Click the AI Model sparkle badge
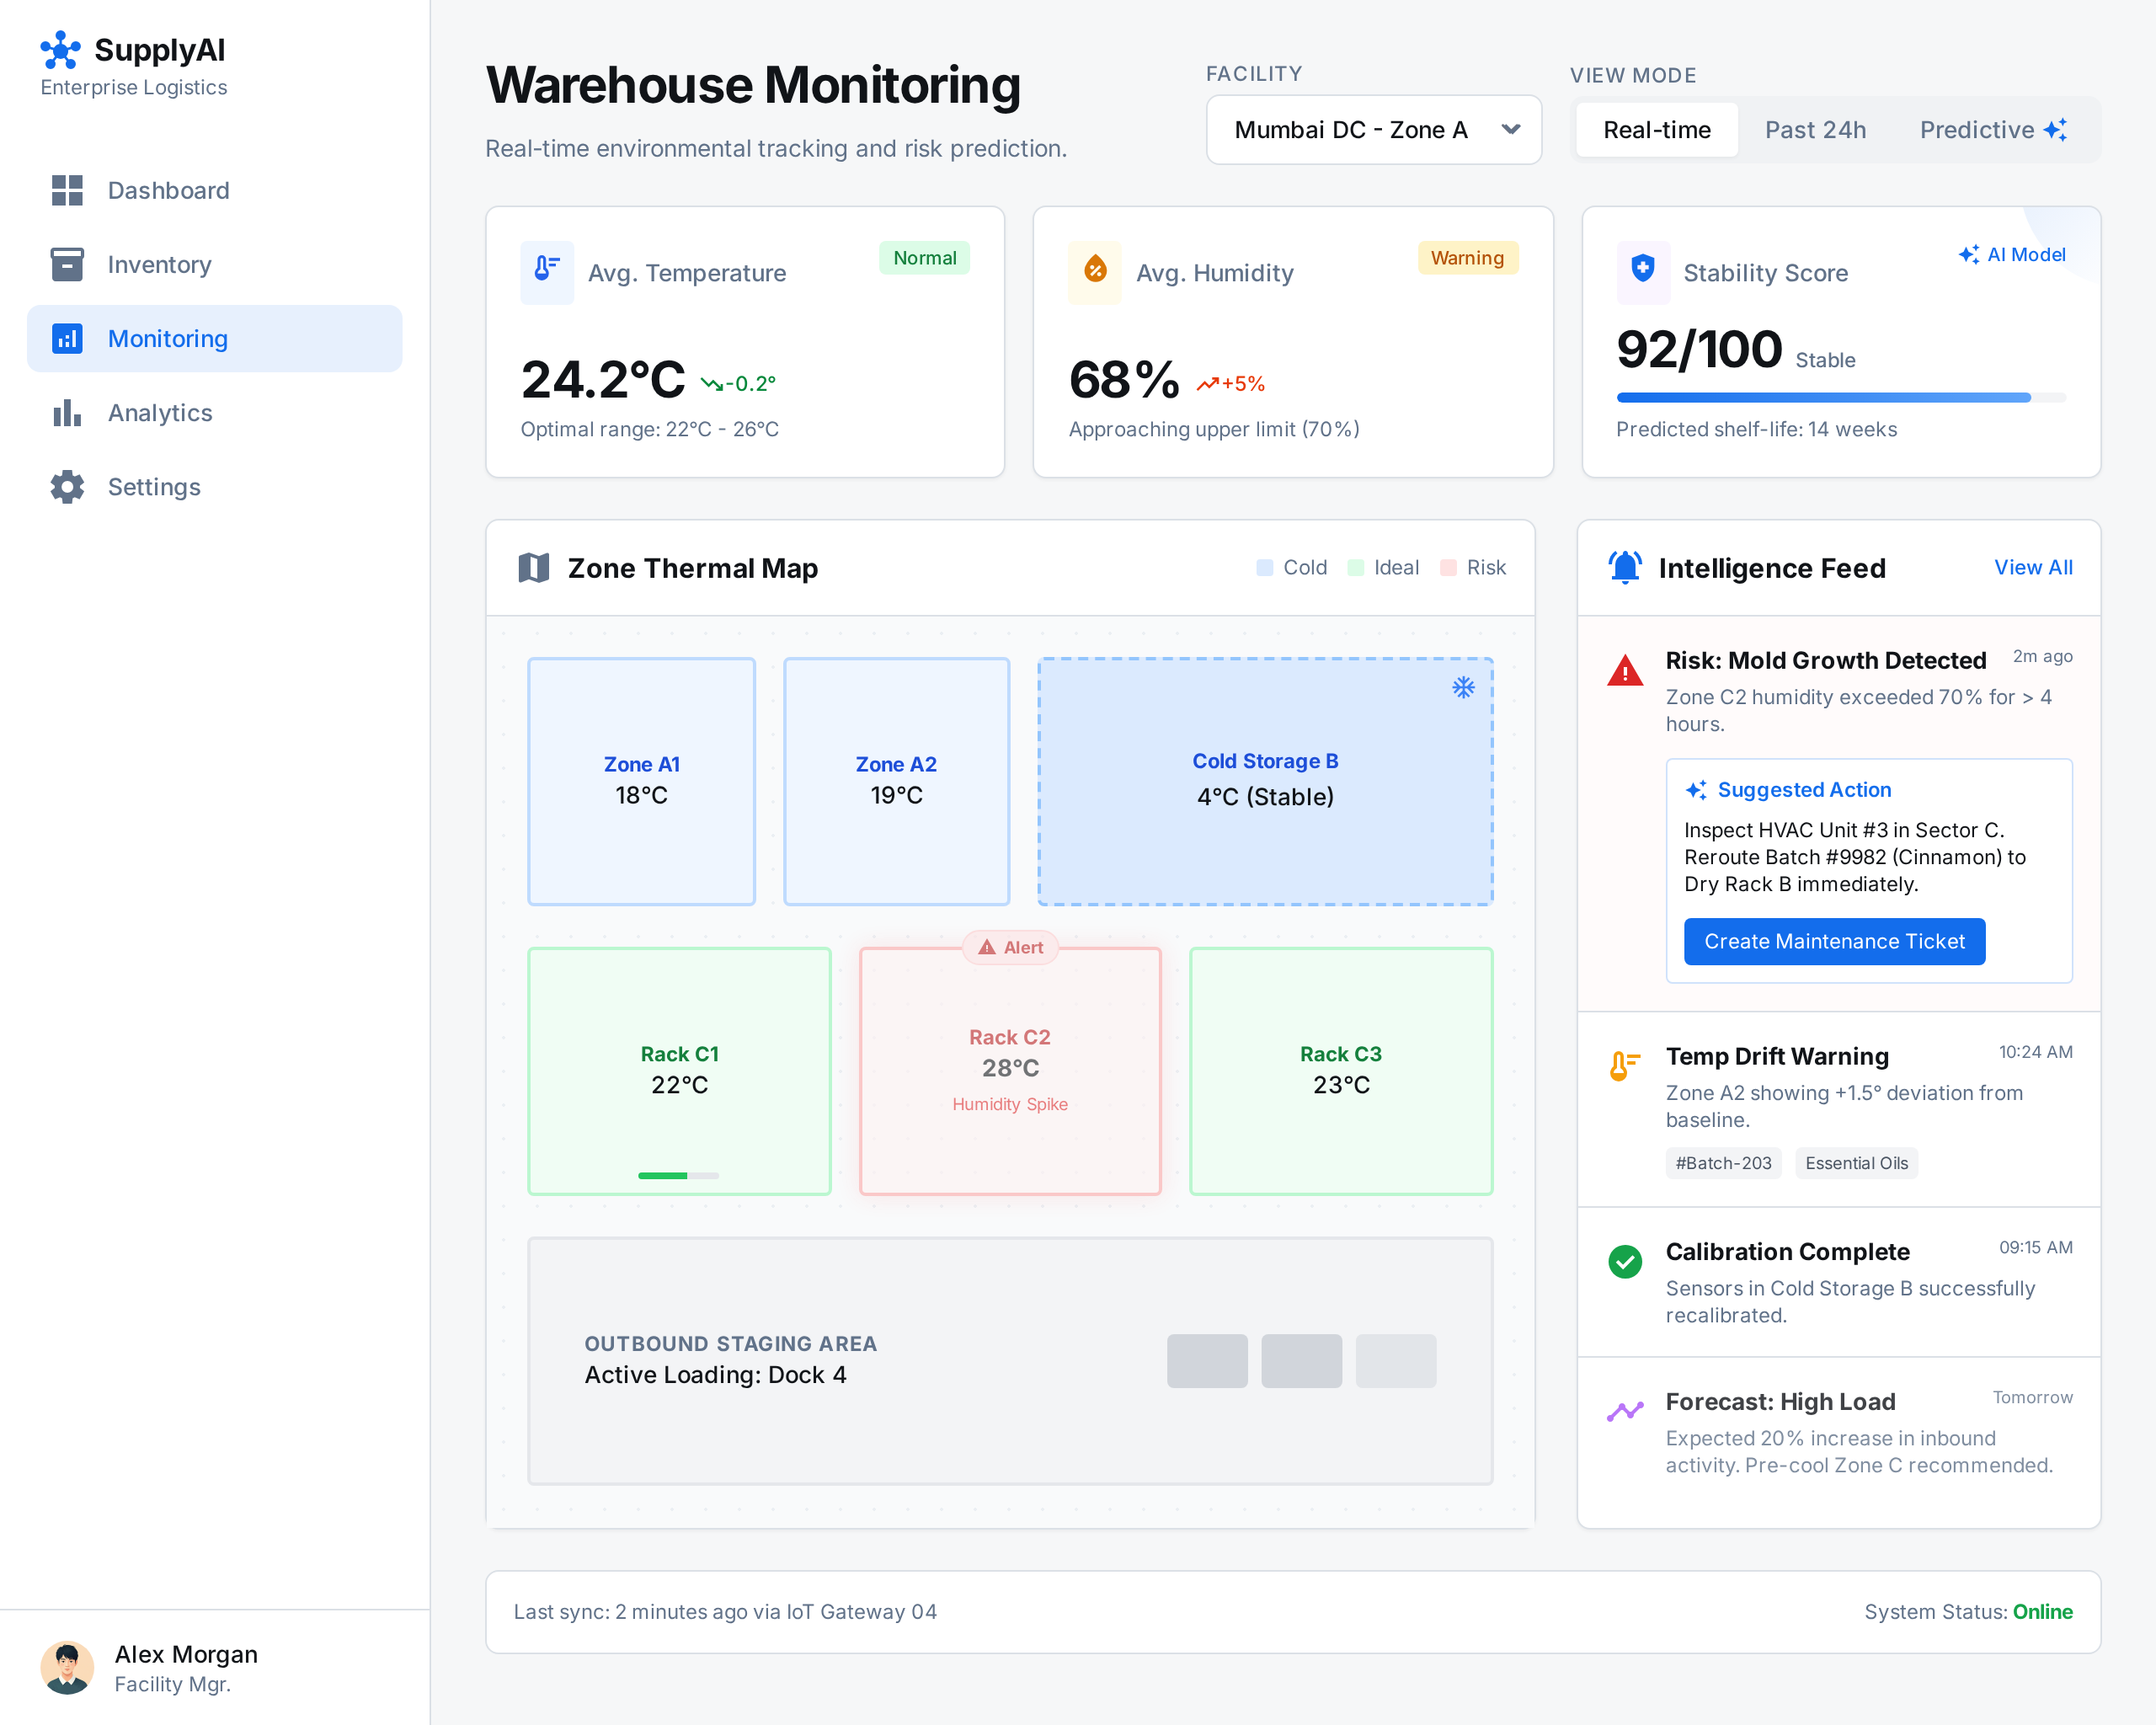 click(x=2012, y=254)
